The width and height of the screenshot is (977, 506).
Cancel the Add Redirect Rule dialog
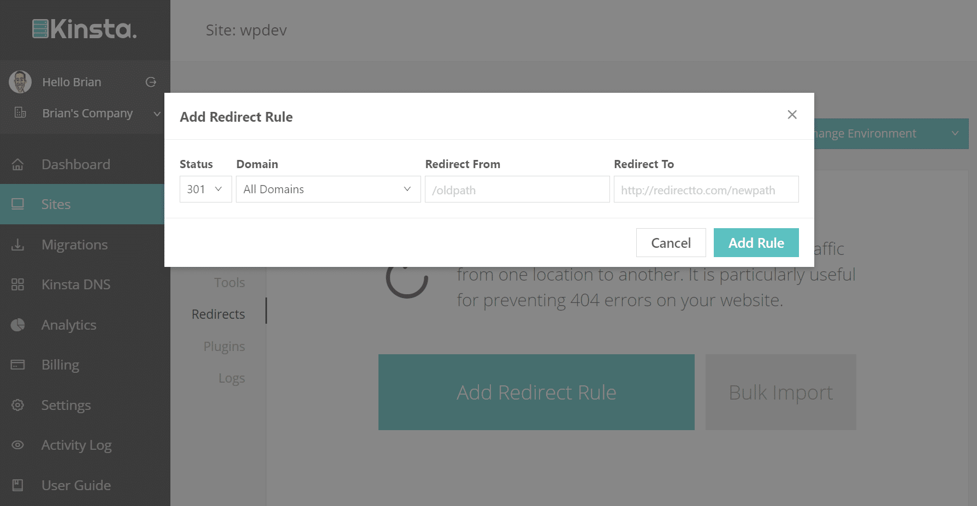[x=671, y=242]
